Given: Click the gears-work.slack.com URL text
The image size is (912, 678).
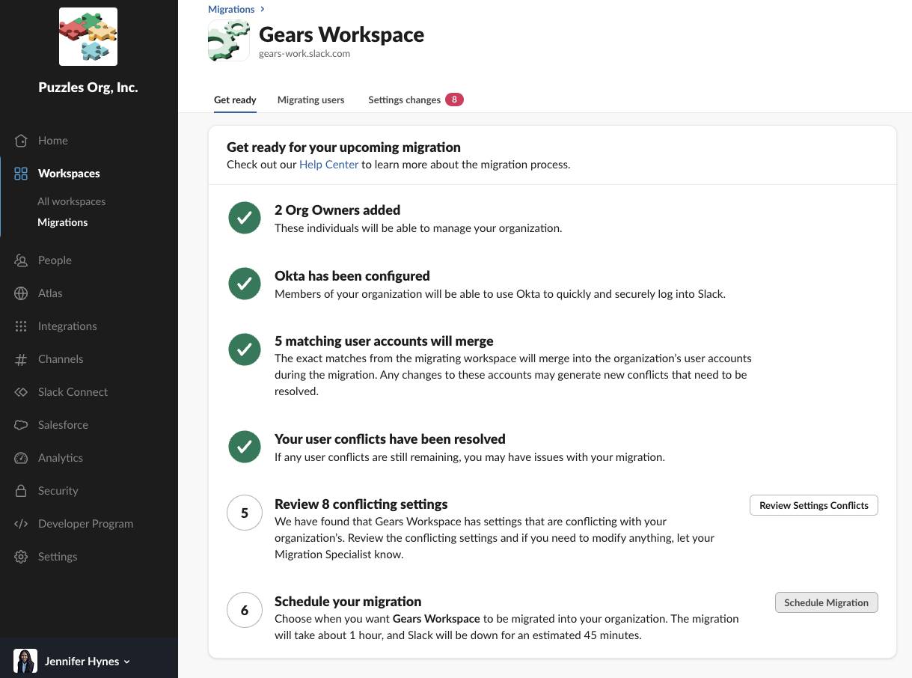Looking at the screenshot, I should click(x=304, y=54).
